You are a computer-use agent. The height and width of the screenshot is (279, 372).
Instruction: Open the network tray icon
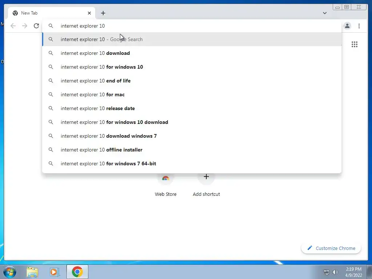[327, 272]
